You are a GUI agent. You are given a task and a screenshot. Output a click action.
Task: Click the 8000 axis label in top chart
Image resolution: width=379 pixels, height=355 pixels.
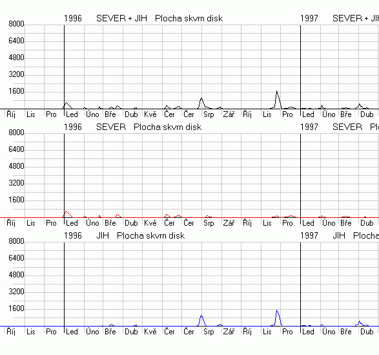pyautogui.click(x=16, y=24)
